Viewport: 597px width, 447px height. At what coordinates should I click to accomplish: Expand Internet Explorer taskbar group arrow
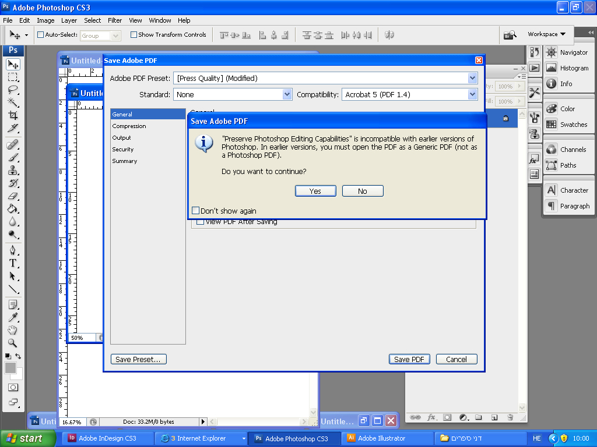[x=244, y=438]
